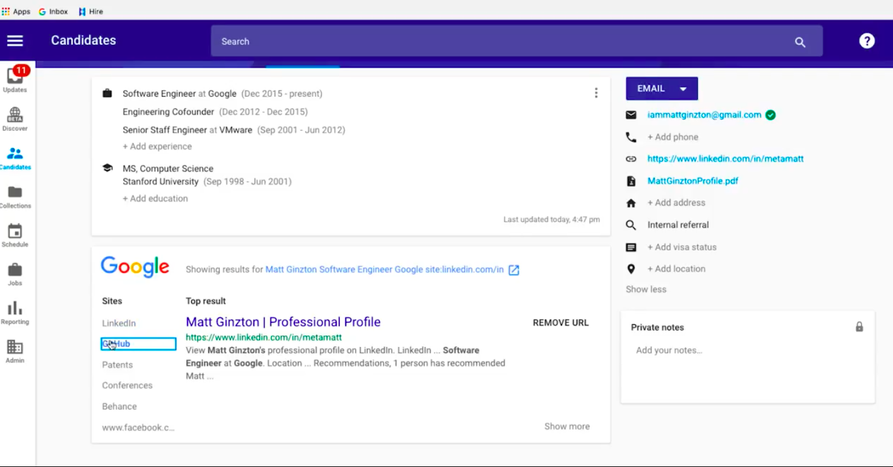Open Collections in sidebar
Viewport: 893px width, 467px height.
(x=15, y=197)
